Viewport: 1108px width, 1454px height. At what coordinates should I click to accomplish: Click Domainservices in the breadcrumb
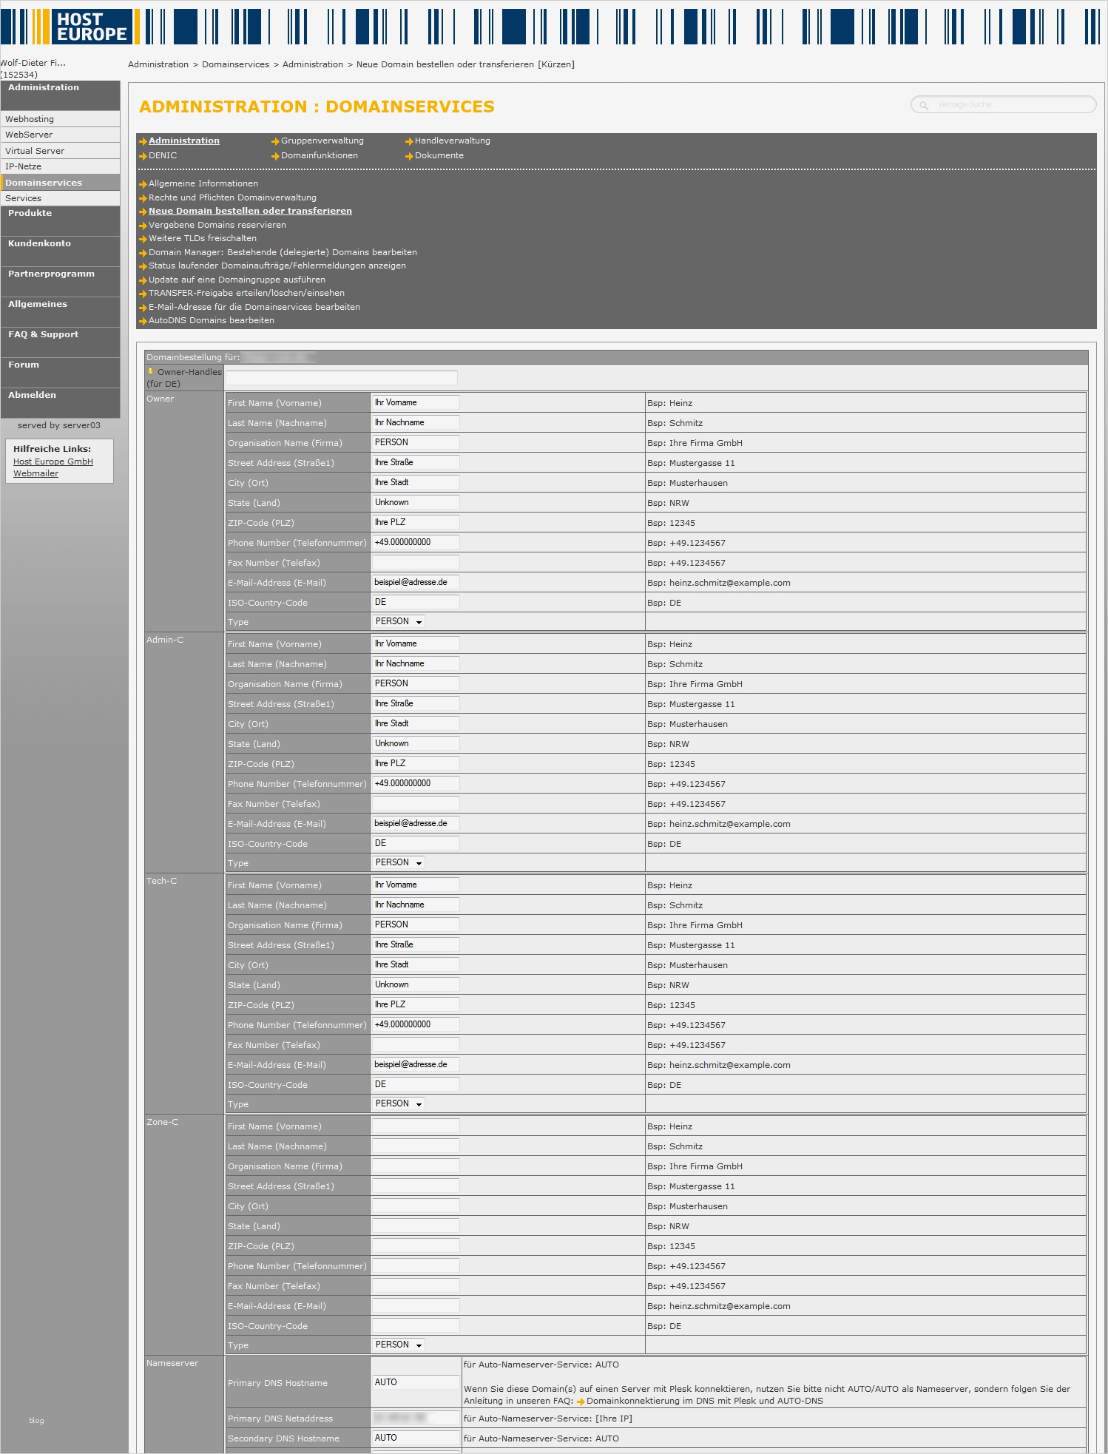236,64
